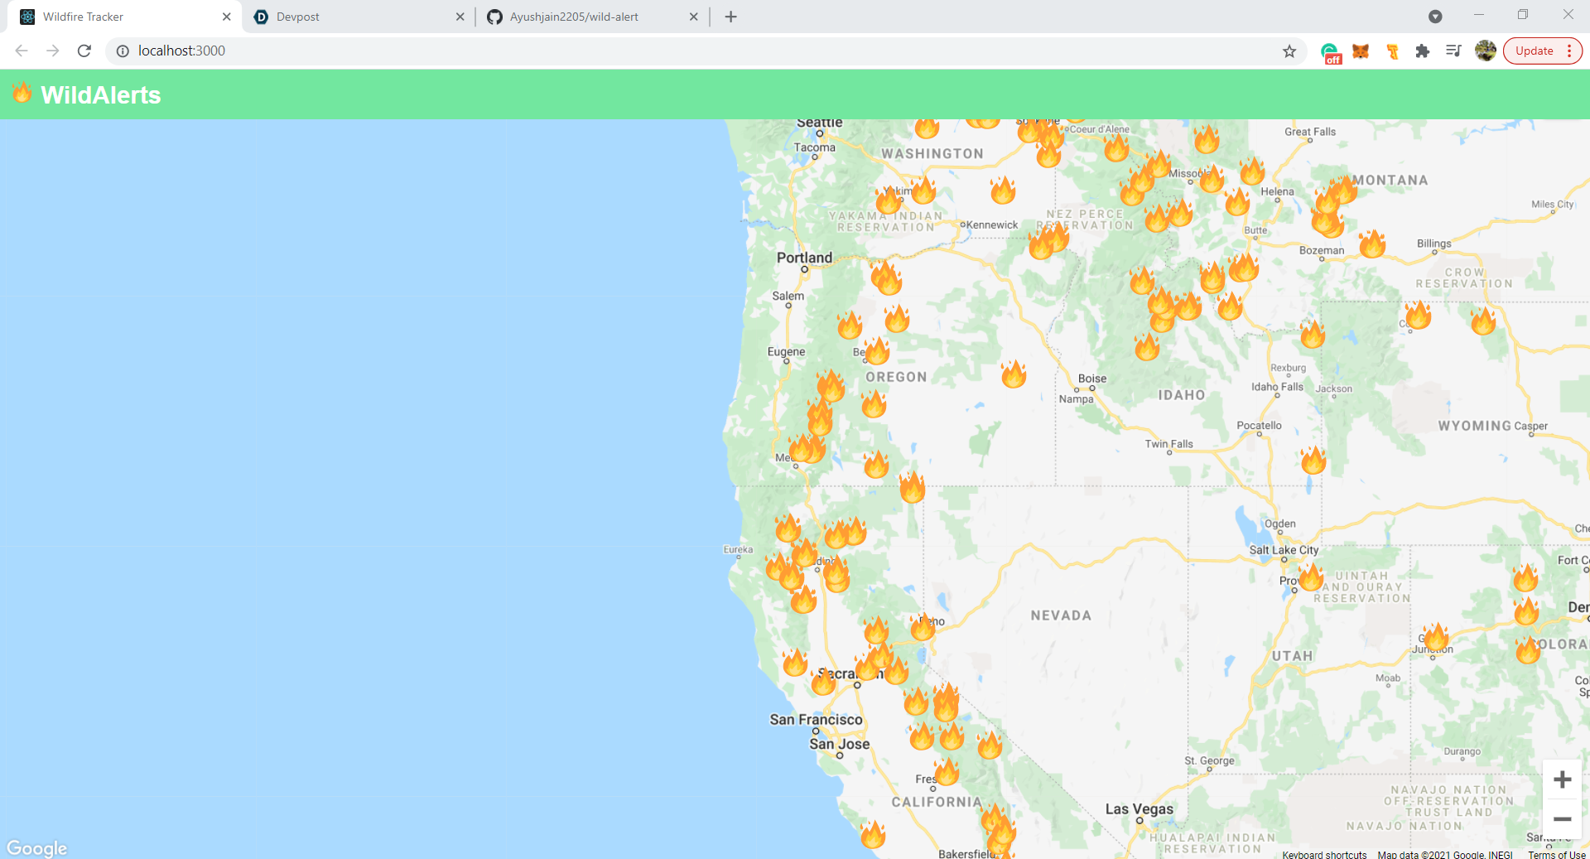Open the tab search dropdown arrow
This screenshot has height=859, width=1590.
click(1435, 17)
